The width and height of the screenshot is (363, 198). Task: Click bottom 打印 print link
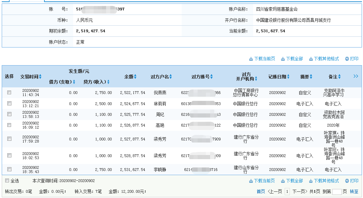coord(352,181)
